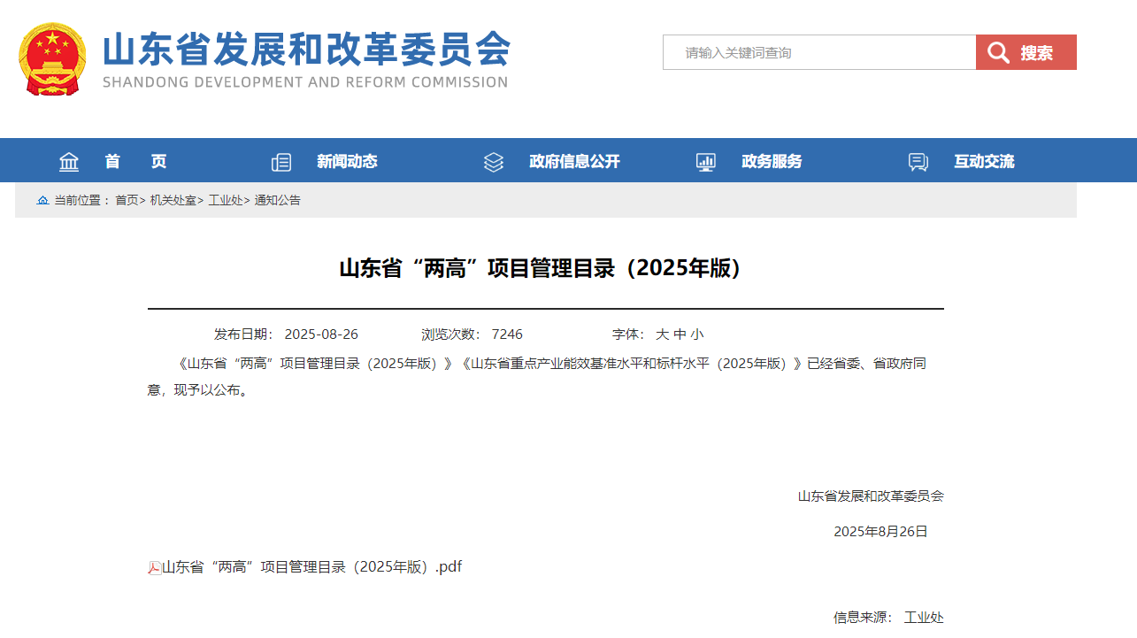Click the PDF file icon beside attachment

tap(154, 568)
